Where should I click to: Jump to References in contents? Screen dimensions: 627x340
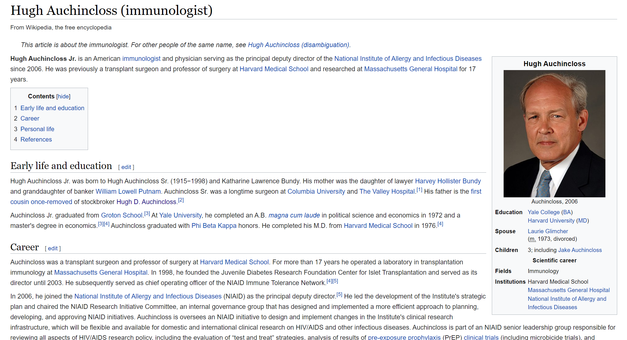pos(36,139)
